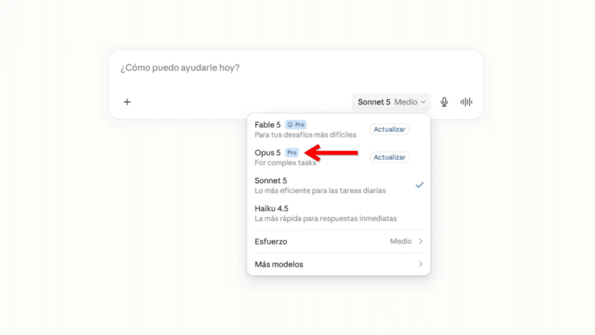595x335 pixels.
Task: Open the Sonnet 5 Medio model selector
Action: pos(391,102)
